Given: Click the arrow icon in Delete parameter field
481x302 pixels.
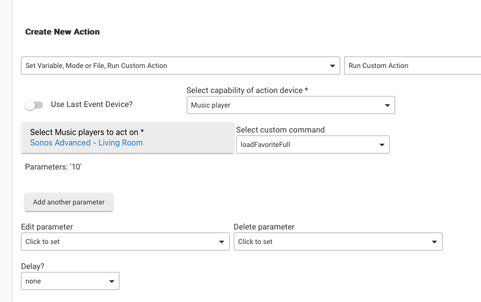Looking at the screenshot, I should click(x=435, y=242).
